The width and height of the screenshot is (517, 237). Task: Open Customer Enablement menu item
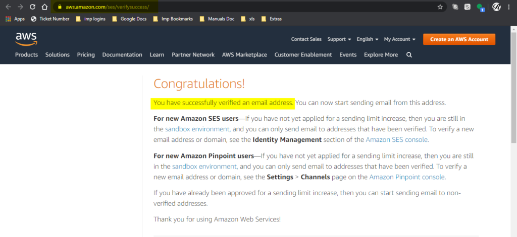pyautogui.click(x=303, y=55)
